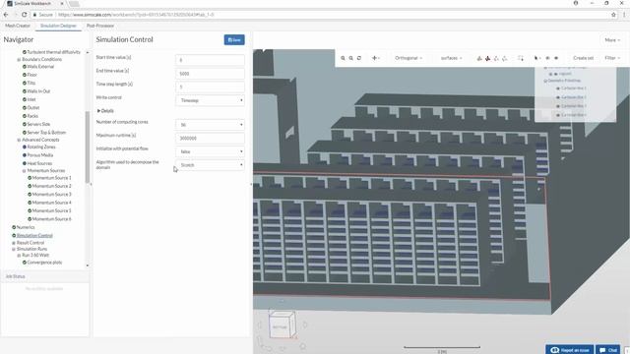Click the End time value field
Viewport: 630px width, 354px height.
click(x=210, y=74)
